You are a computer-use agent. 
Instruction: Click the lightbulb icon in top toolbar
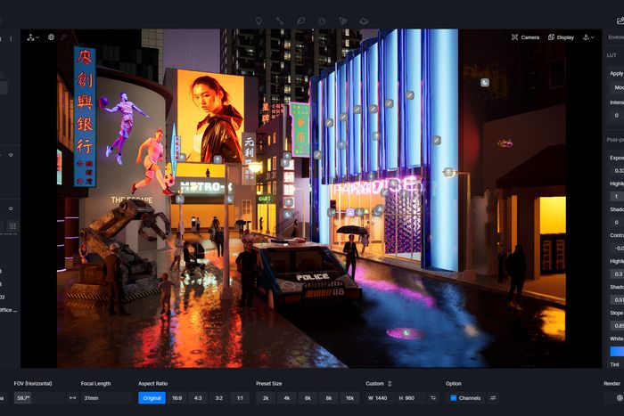(x=259, y=20)
